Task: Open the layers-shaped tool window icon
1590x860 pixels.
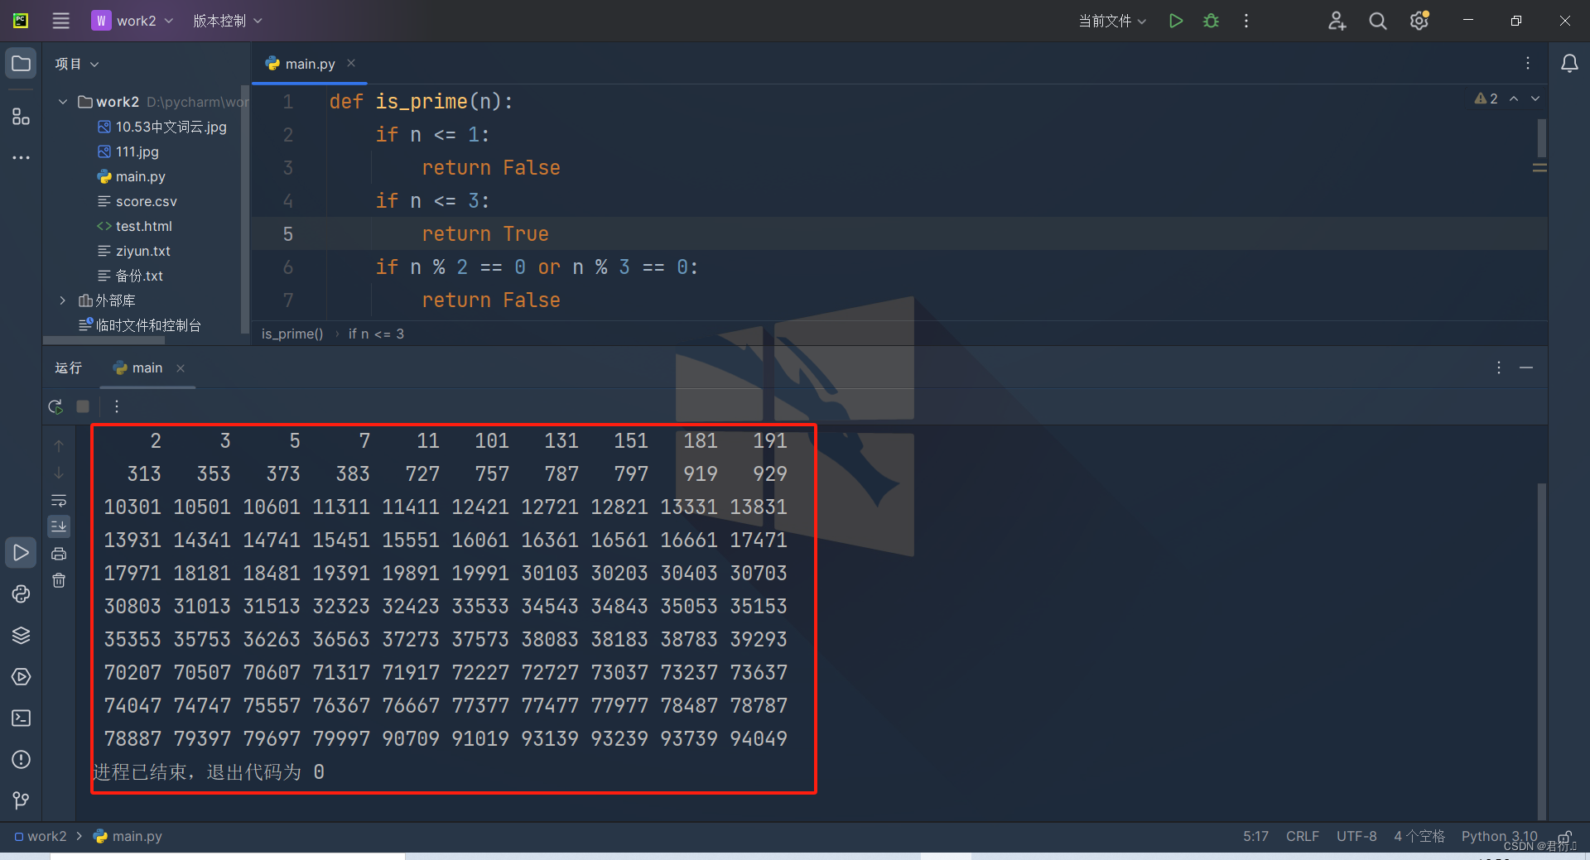Action: (22, 636)
